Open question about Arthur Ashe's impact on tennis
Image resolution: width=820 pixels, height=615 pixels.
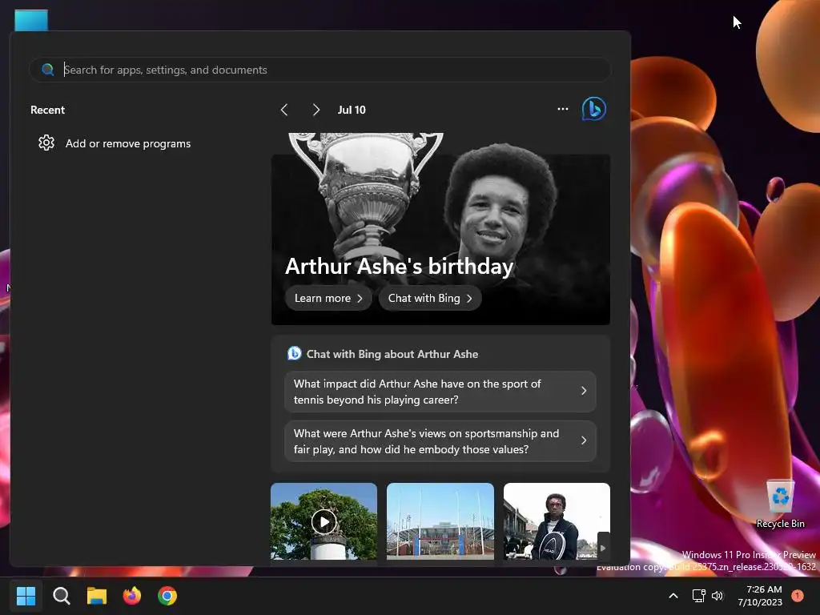point(440,392)
